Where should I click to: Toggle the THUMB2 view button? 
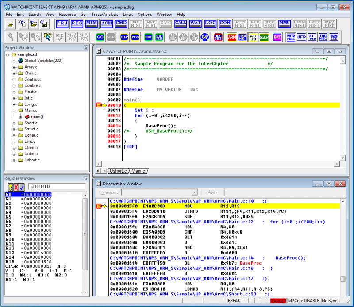click(323, 37)
